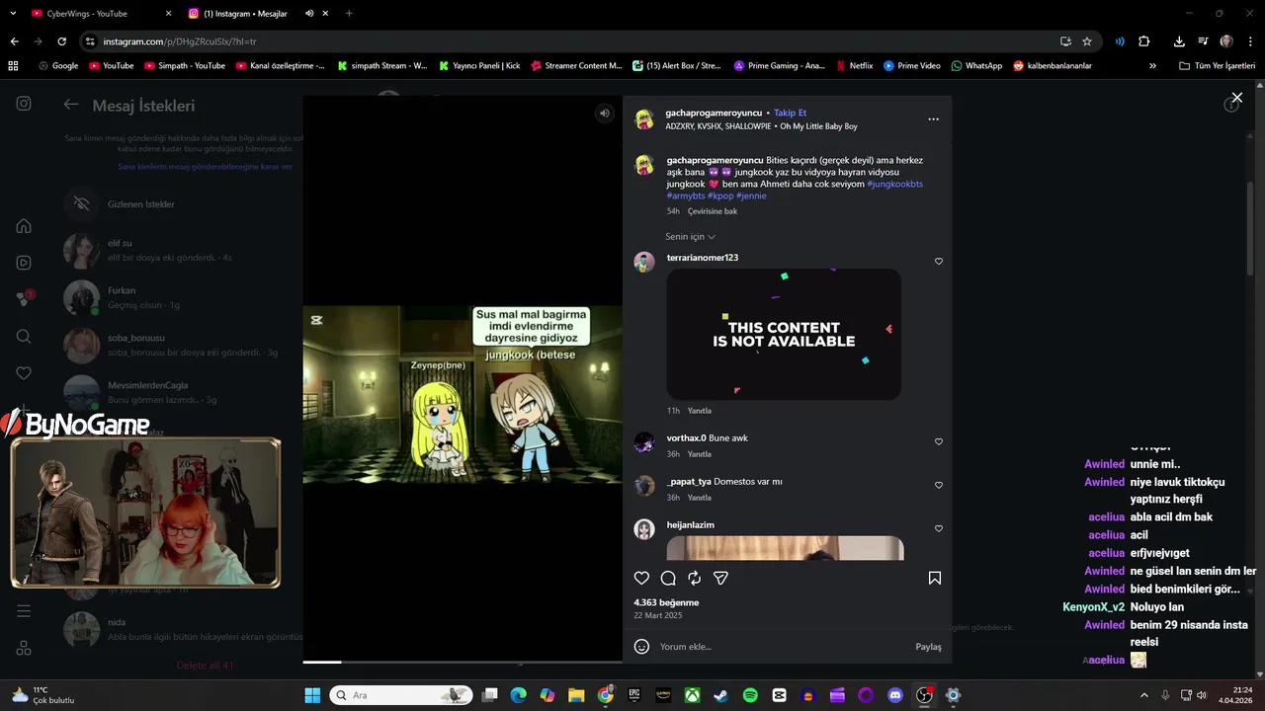The height and width of the screenshot is (711, 1265).
Task: Reload the page
Action: tap(61, 41)
